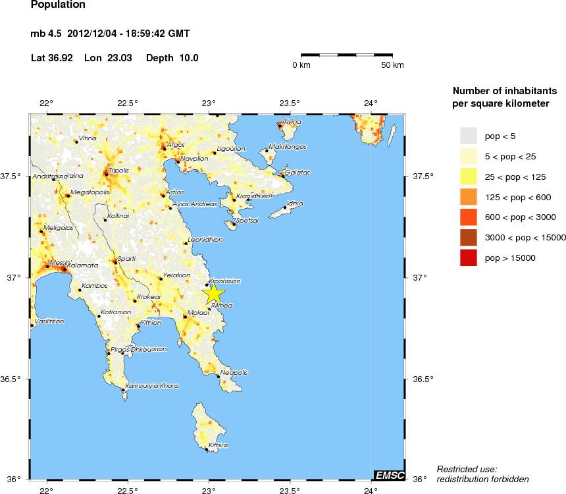Click the 'Neapolis' town label
Screen dimensions: 566x494
(234, 373)
